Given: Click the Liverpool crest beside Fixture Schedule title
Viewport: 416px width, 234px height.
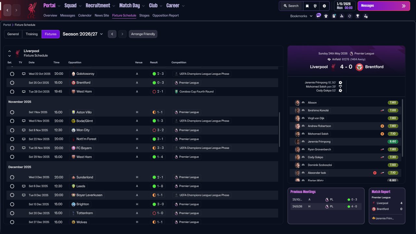Looking at the screenshot, I should click(18, 53).
